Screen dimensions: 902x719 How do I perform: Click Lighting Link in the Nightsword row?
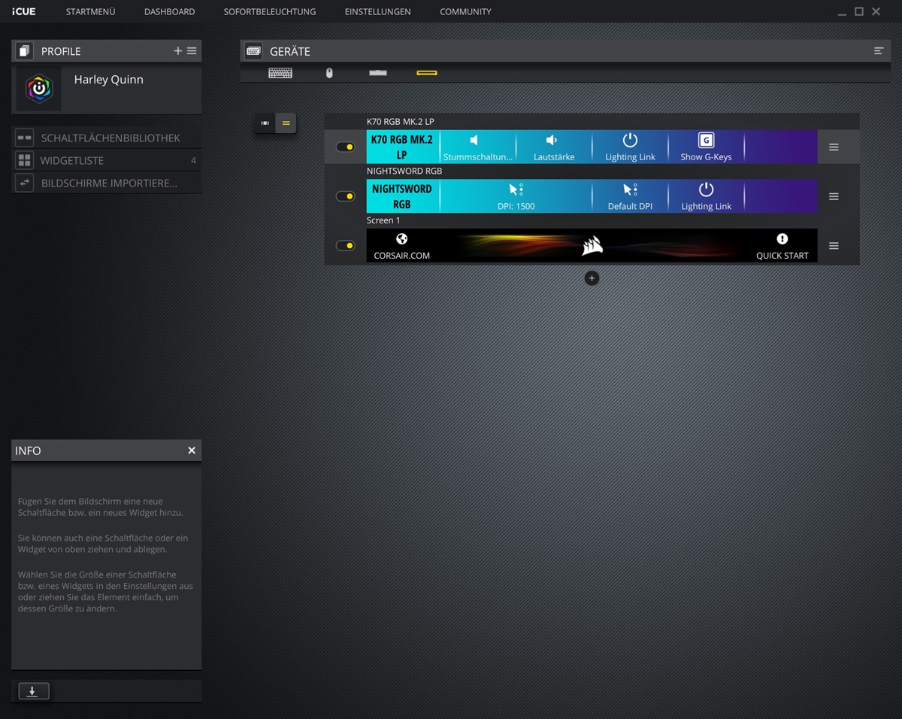coord(706,196)
